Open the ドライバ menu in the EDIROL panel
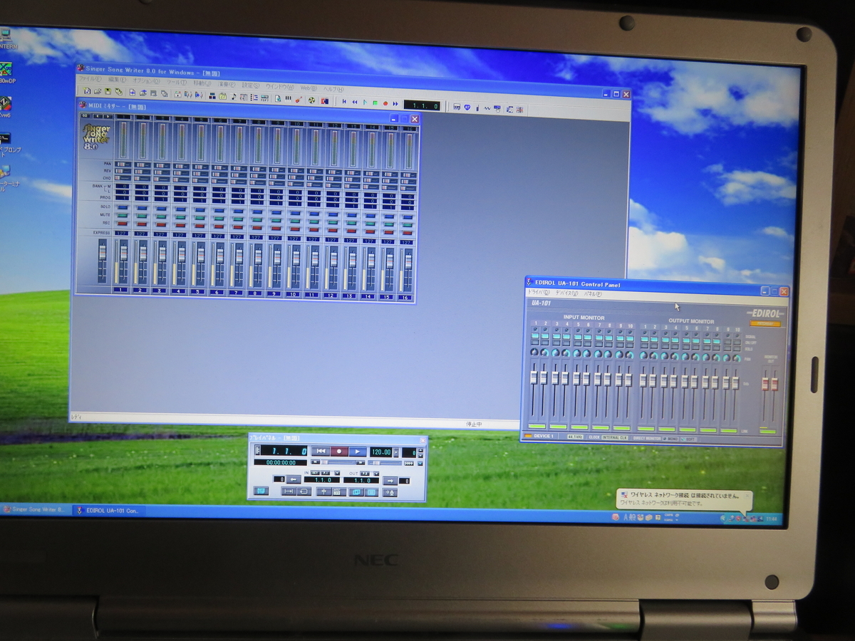Image resolution: width=855 pixels, height=641 pixels. tap(539, 293)
